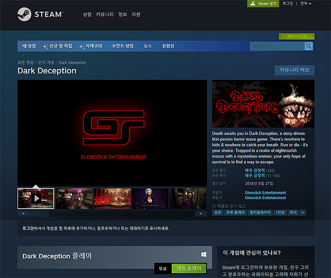Image resolution: width=331 pixels, height=278 pixels.
Task: Click the 커뮤니티 허브 button
Action: pyautogui.click(x=294, y=70)
